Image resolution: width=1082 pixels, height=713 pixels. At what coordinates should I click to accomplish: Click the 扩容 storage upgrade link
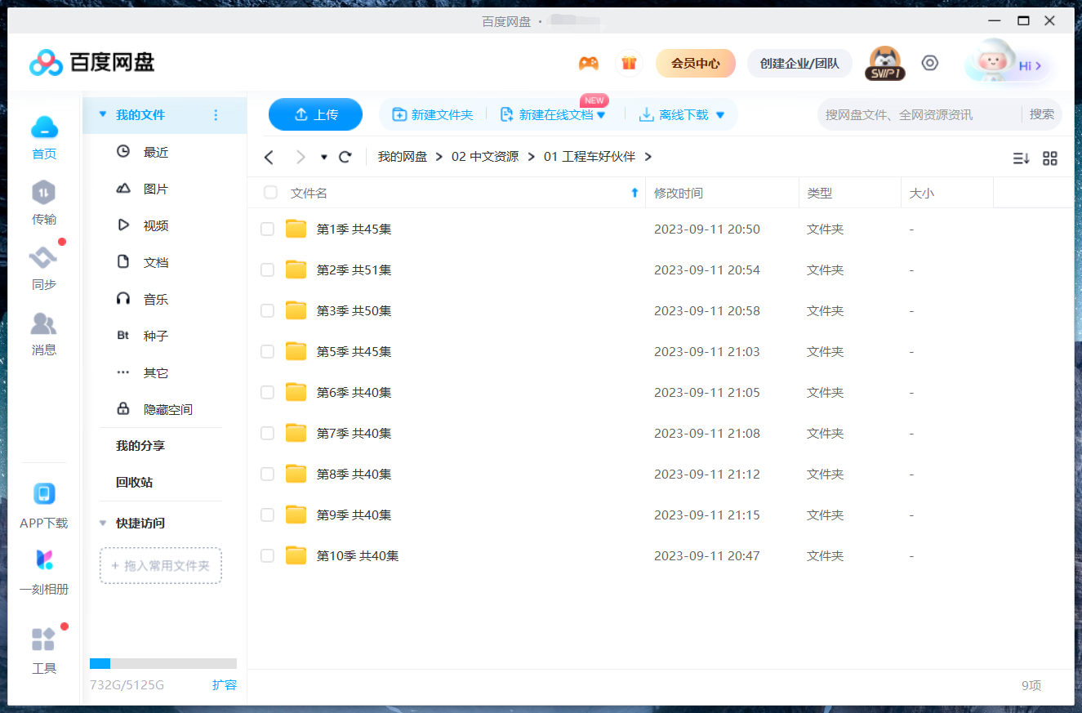tap(225, 685)
